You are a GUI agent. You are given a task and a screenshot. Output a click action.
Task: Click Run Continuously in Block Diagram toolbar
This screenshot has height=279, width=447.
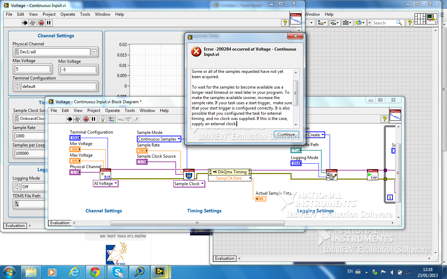click(x=77, y=119)
